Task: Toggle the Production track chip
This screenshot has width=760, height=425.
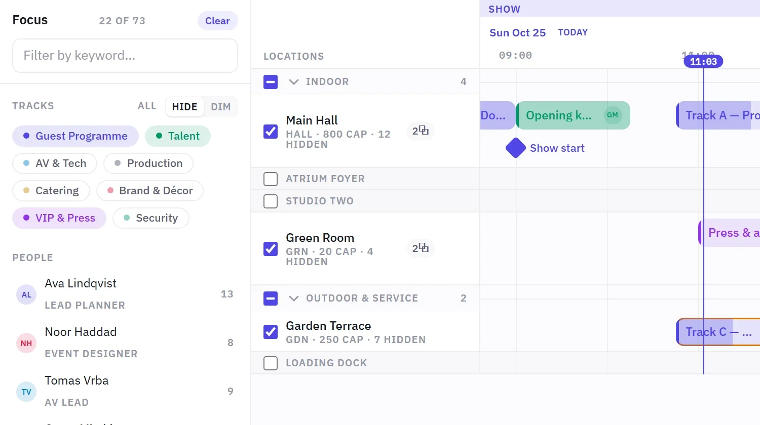Action: pyautogui.click(x=148, y=163)
